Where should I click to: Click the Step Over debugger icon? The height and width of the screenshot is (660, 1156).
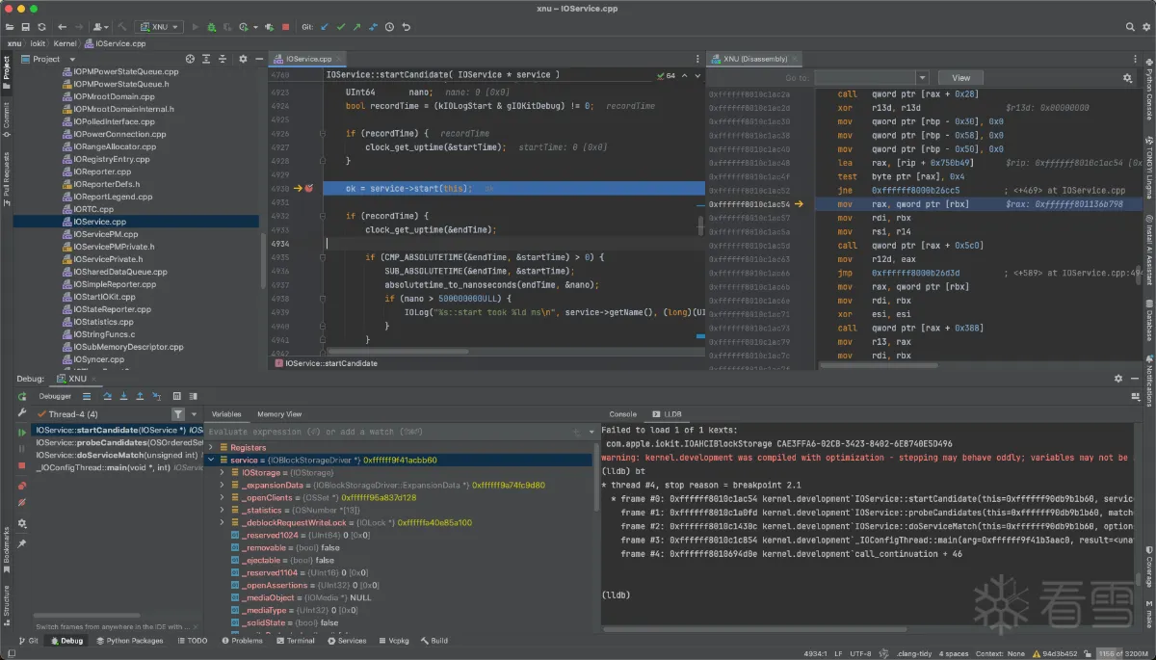[108, 396]
